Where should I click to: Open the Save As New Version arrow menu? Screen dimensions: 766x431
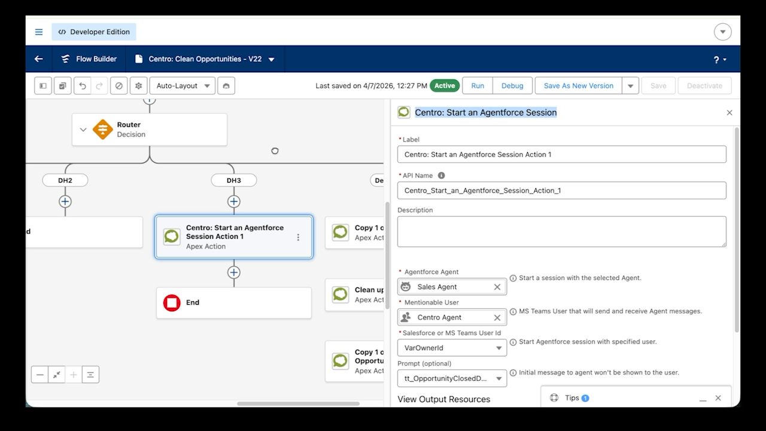(x=630, y=86)
